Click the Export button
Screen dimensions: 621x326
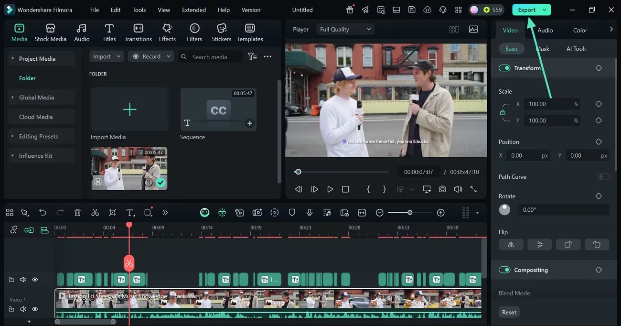coord(527,10)
